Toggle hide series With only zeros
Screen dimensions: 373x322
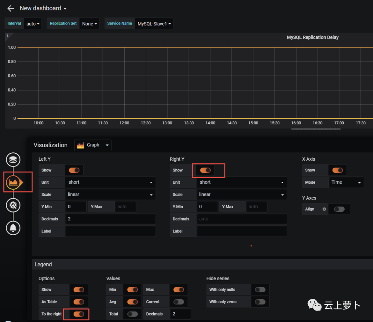coord(260,302)
